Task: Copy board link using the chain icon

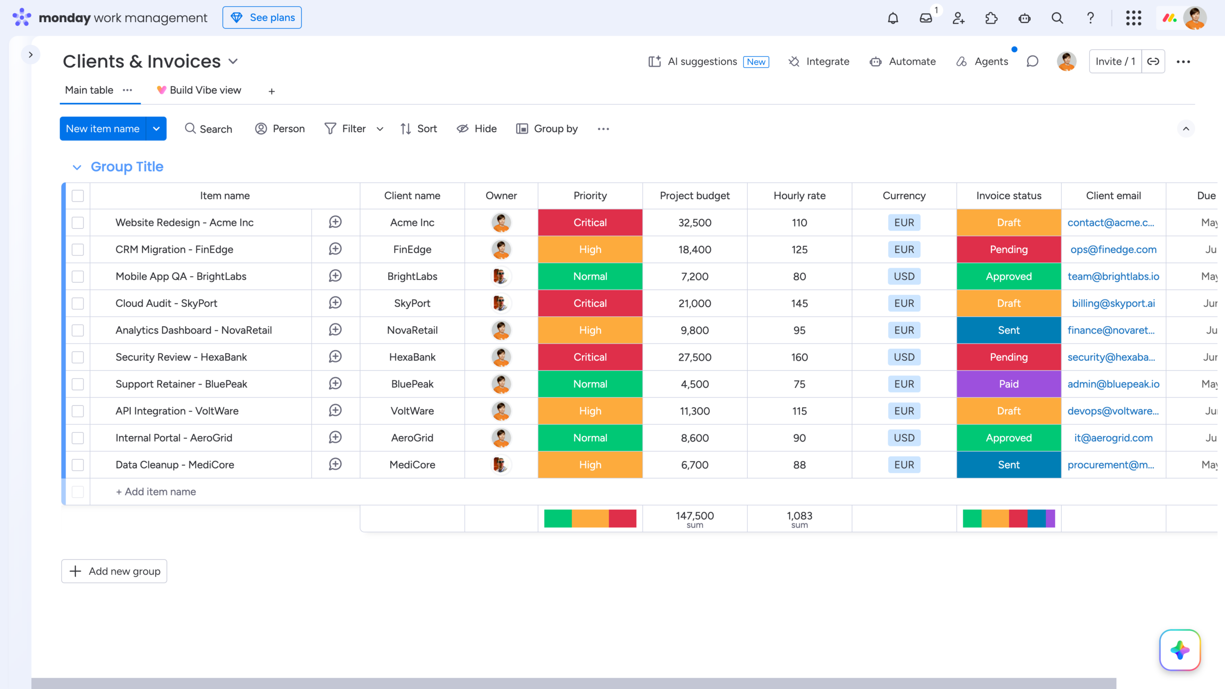Action: coord(1153,61)
